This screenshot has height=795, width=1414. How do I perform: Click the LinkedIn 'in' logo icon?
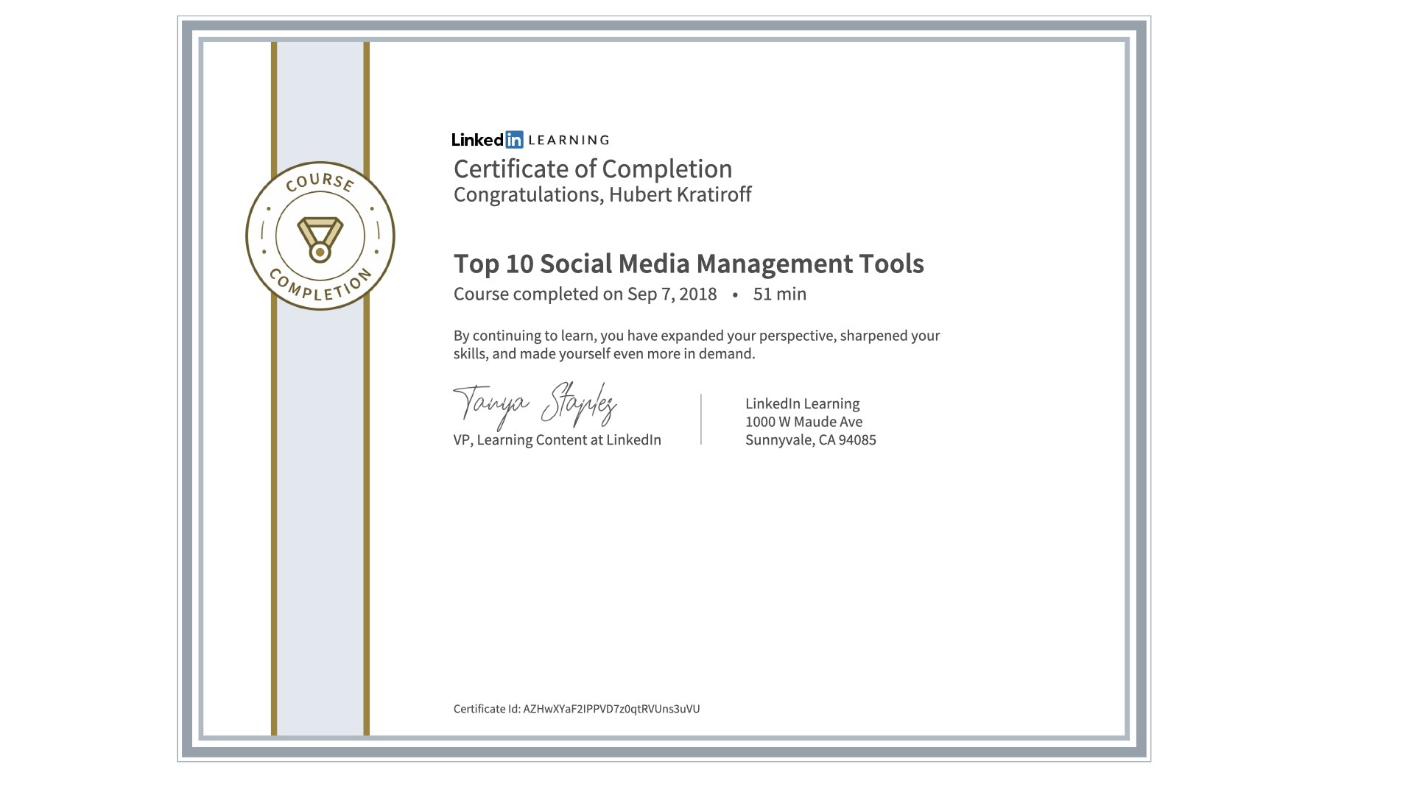click(514, 140)
